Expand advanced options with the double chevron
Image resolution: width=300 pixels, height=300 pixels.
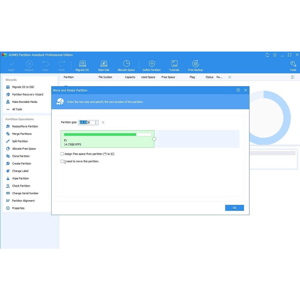(x=103, y=122)
